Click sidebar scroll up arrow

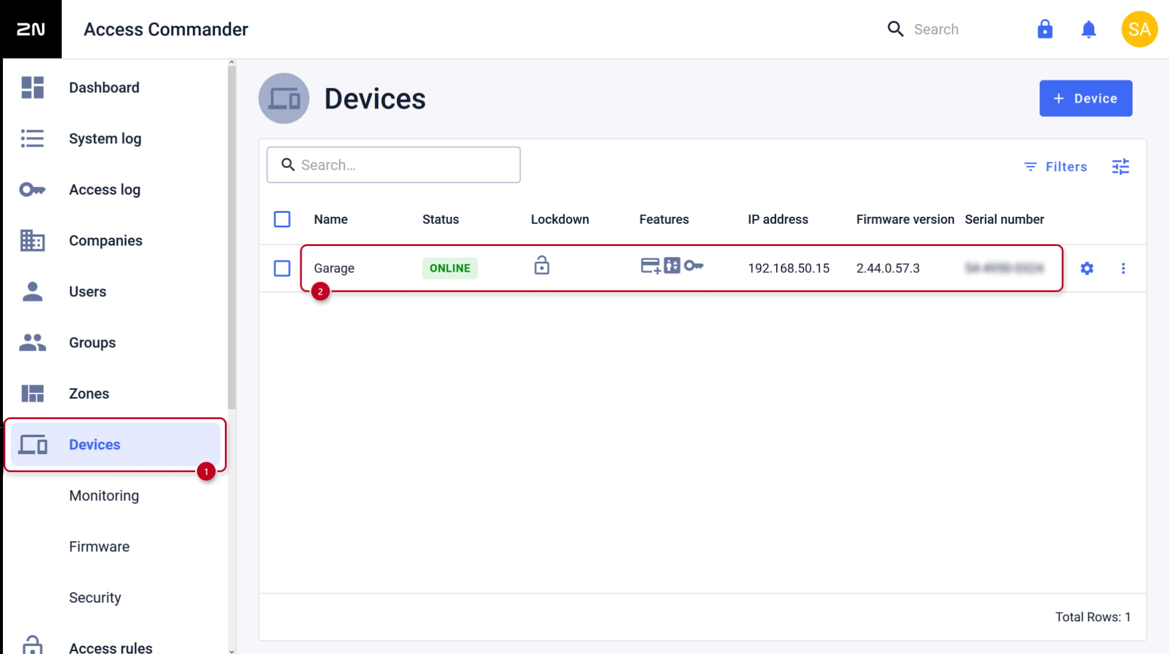click(231, 62)
